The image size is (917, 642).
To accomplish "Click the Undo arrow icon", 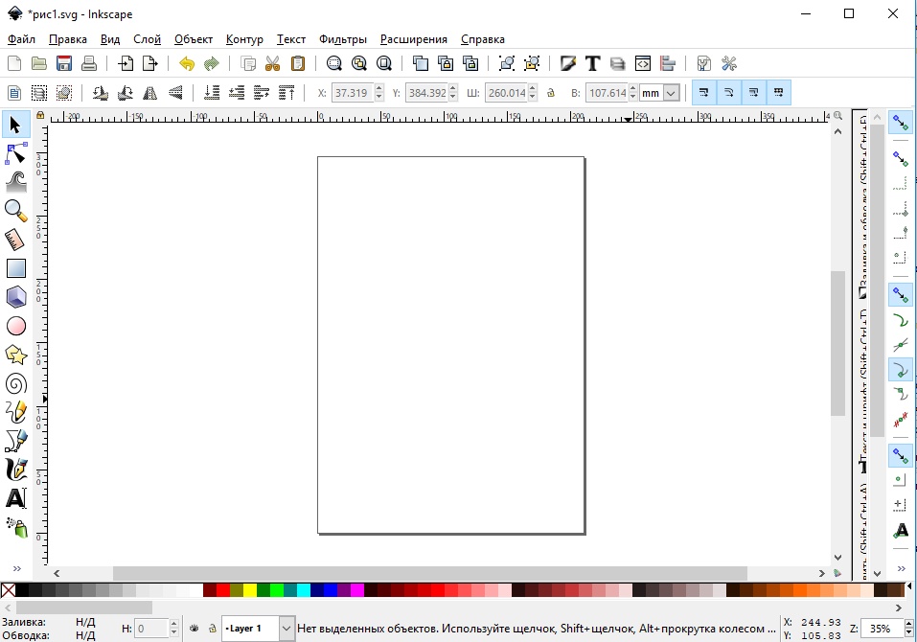I will click(x=187, y=63).
